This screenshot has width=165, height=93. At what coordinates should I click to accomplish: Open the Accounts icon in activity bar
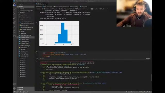(14, 84)
